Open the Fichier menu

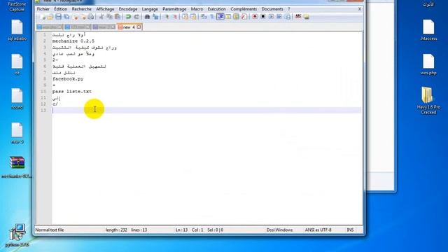pyautogui.click(x=43, y=9)
